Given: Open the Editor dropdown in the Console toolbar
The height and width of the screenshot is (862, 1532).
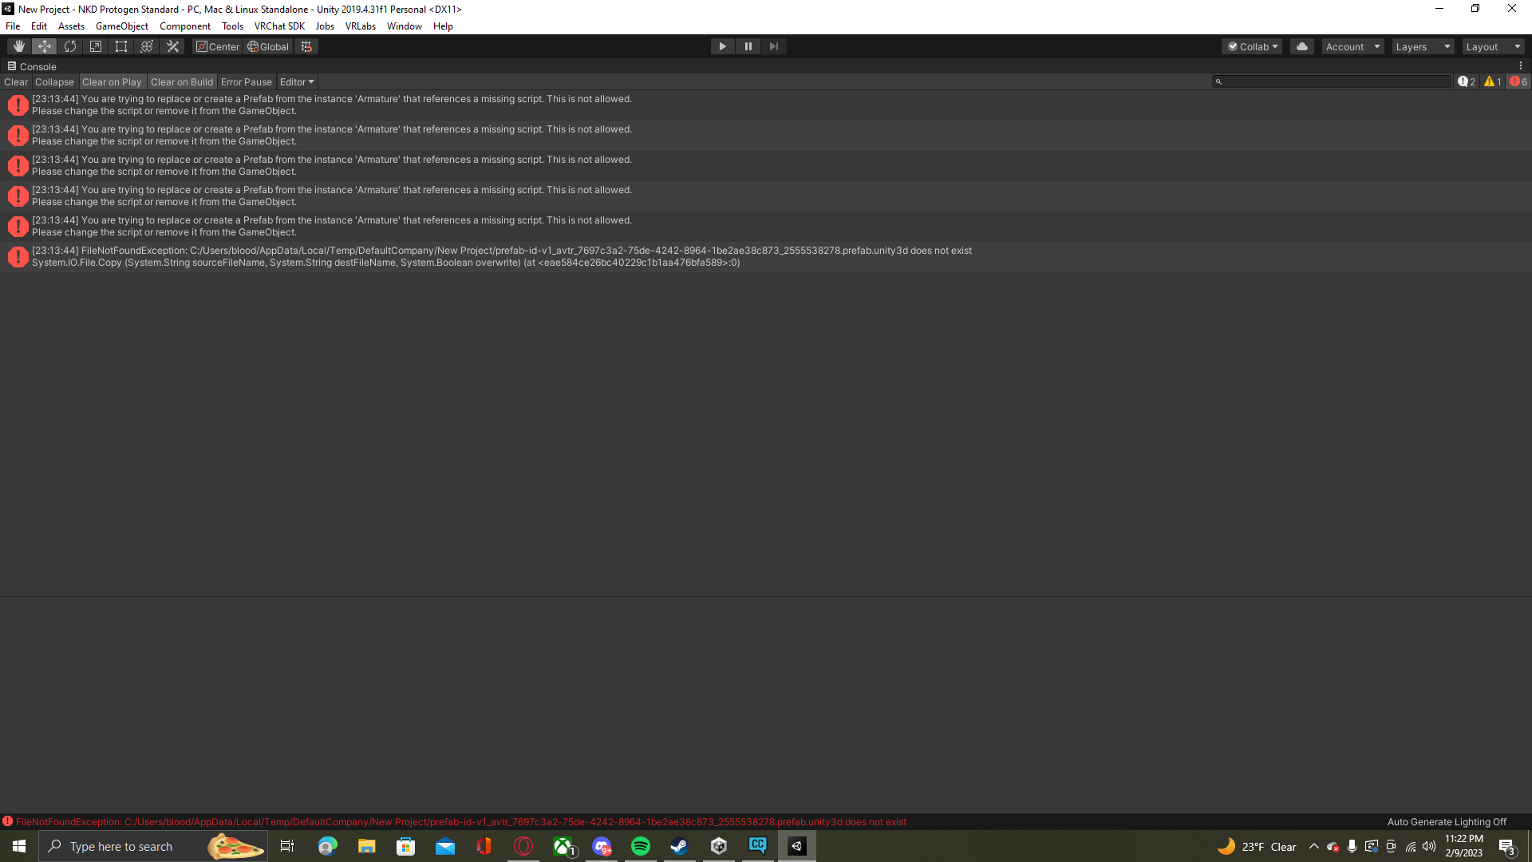Looking at the screenshot, I should (x=296, y=81).
